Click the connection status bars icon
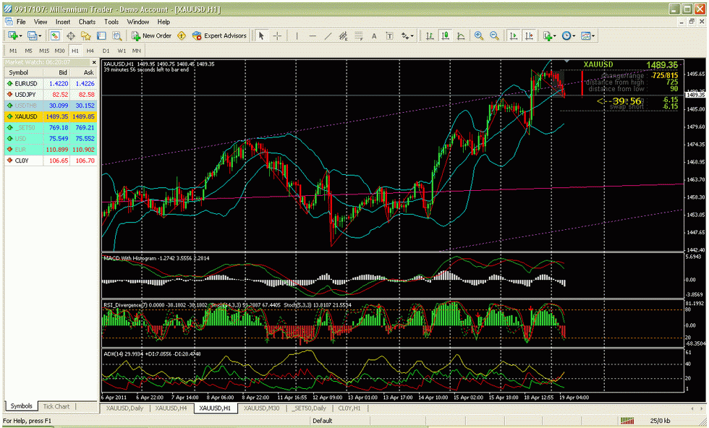The image size is (709, 428). 627,421
